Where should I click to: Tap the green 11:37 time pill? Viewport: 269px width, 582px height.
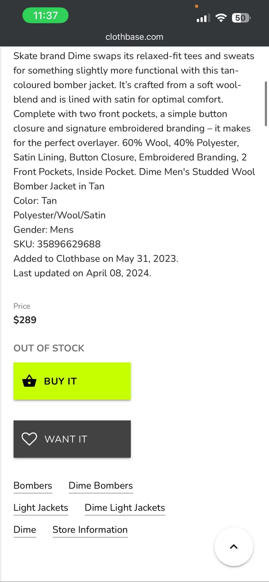[45, 16]
